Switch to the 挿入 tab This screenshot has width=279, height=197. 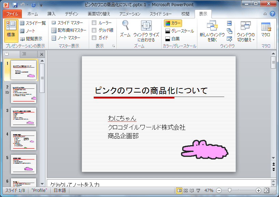[52, 14]
